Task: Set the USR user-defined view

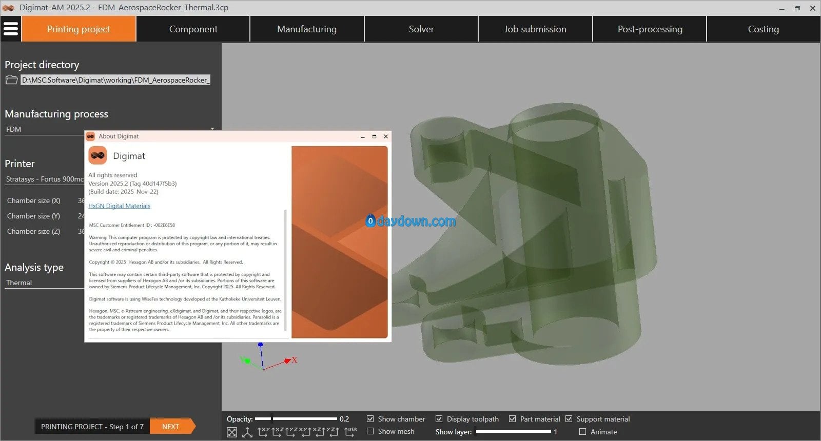Action: click(350, 432)
